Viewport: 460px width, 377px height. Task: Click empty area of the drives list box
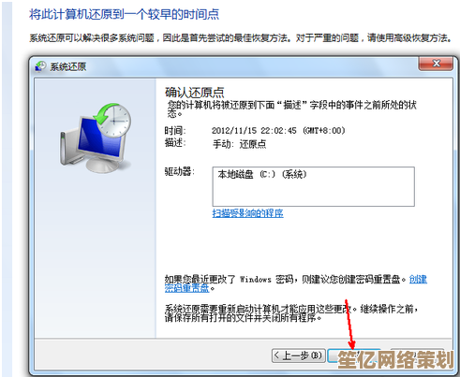pyautogui.click(x=314, y=194)
